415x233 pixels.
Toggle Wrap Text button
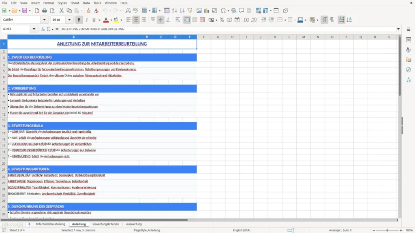click(x=178, y=20)
